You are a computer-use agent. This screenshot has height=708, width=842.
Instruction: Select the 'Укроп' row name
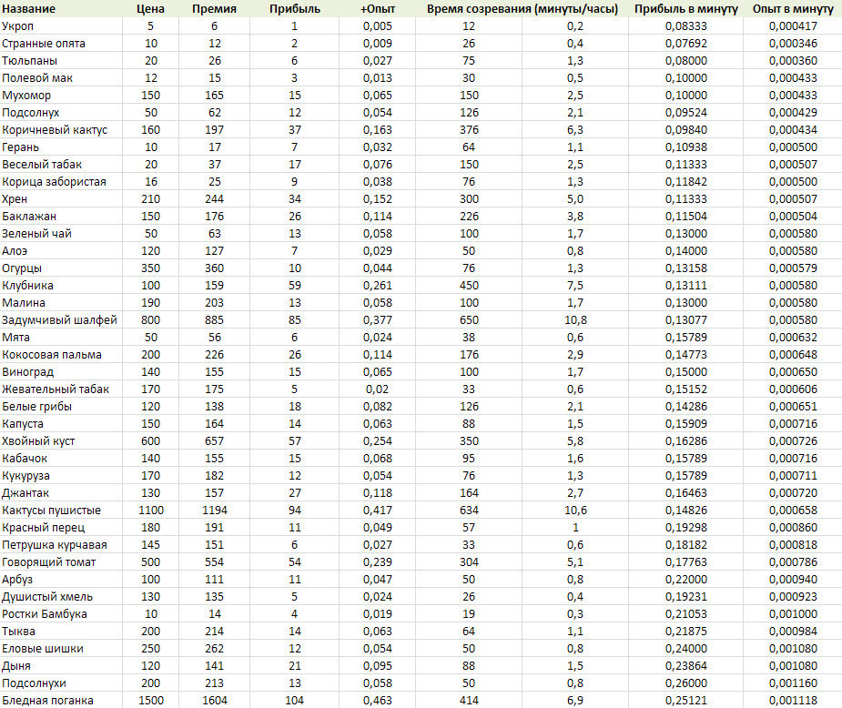tap(17, 26)
